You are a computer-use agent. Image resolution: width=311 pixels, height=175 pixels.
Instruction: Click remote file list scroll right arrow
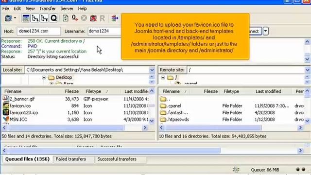pos(300,127)
